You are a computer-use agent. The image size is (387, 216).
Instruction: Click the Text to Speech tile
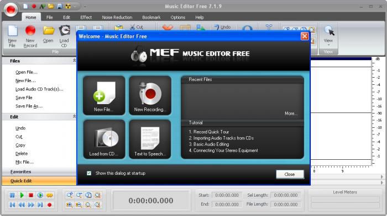(x=150, y=139)
